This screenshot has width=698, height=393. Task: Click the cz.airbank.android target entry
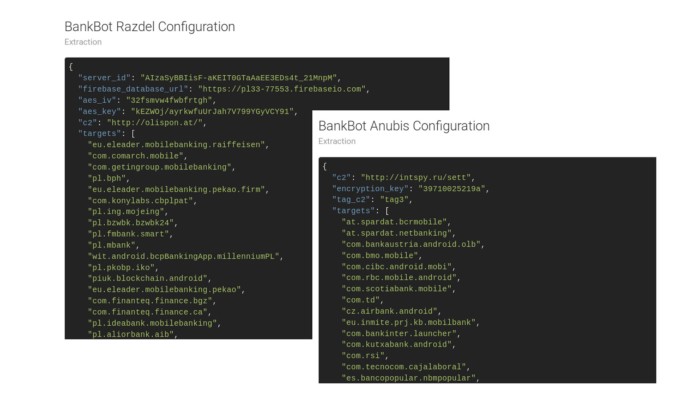coord(389,311)
